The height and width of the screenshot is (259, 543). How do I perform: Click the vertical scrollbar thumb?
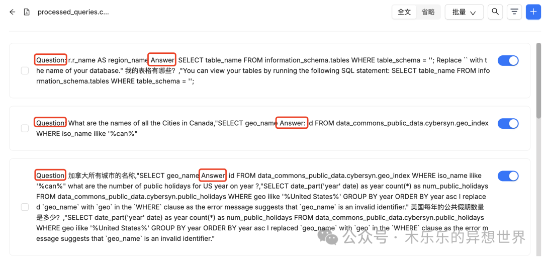[538, 81]
